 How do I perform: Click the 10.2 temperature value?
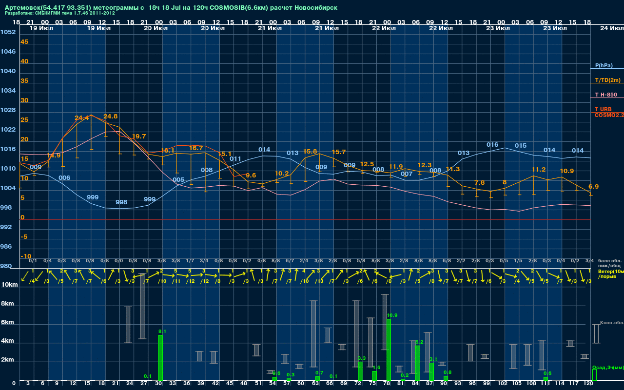(x=282, y=174)
